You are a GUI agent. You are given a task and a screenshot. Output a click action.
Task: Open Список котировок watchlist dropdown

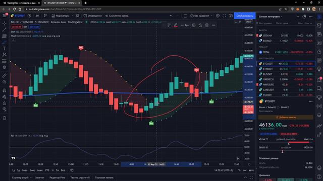point(271,17)
